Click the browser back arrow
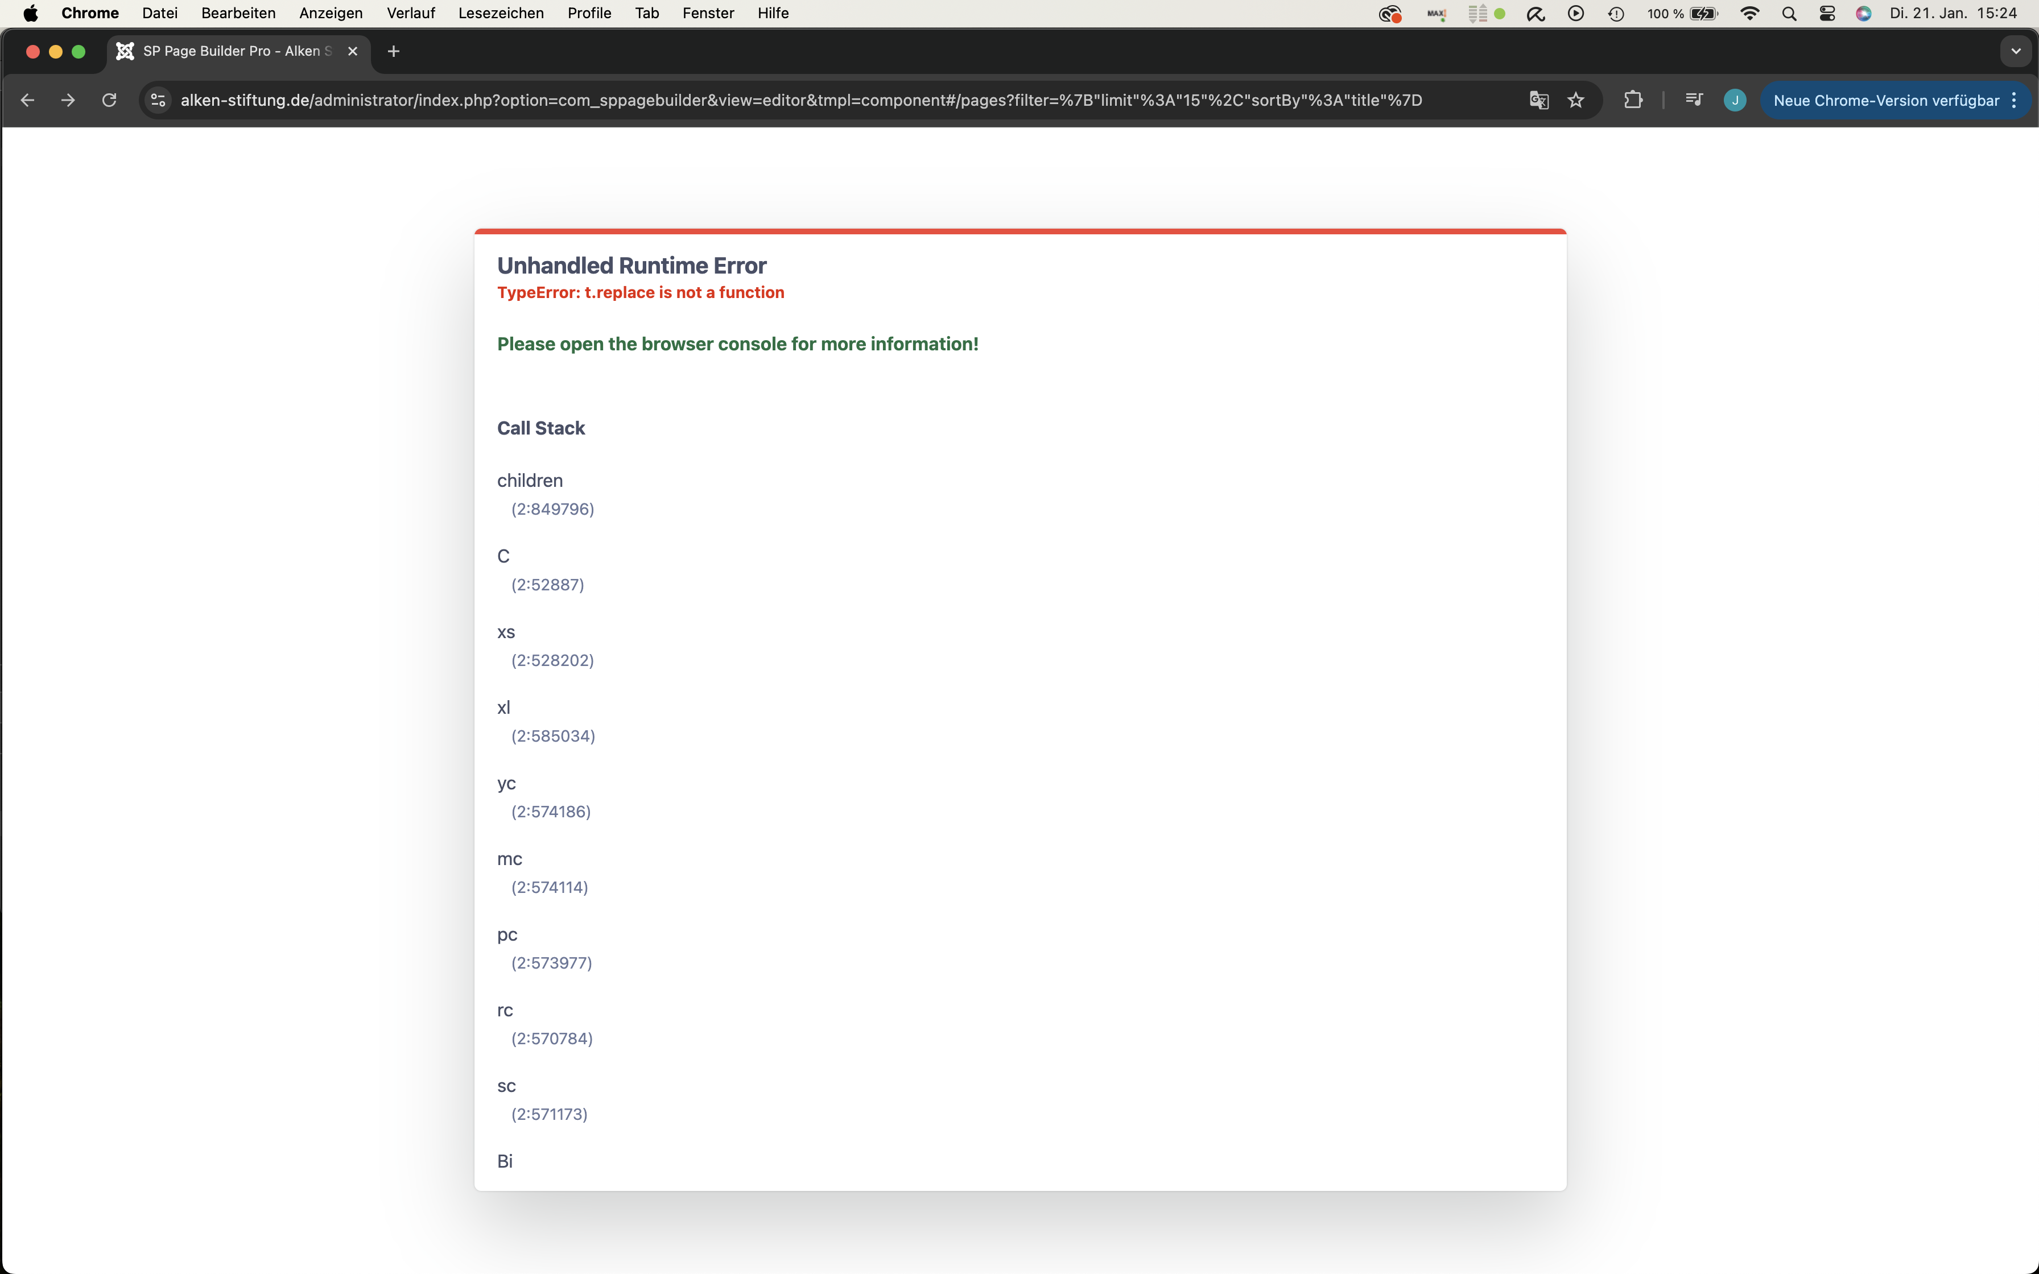Screen dimensions: 2039x1274 27,100
